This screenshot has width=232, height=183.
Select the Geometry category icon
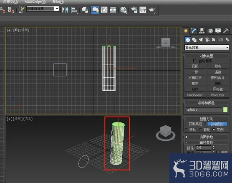[188, 40]
